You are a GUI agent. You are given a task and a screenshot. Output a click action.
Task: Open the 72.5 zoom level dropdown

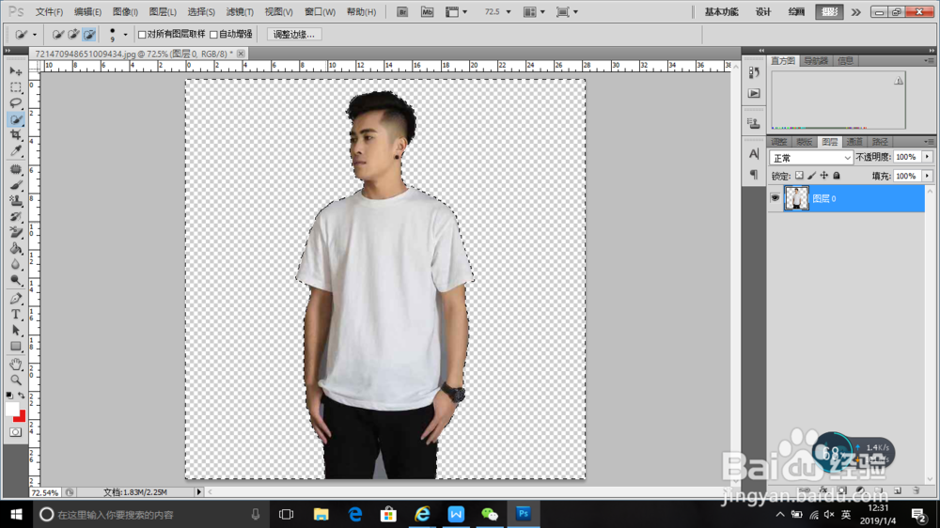point(509,12)
